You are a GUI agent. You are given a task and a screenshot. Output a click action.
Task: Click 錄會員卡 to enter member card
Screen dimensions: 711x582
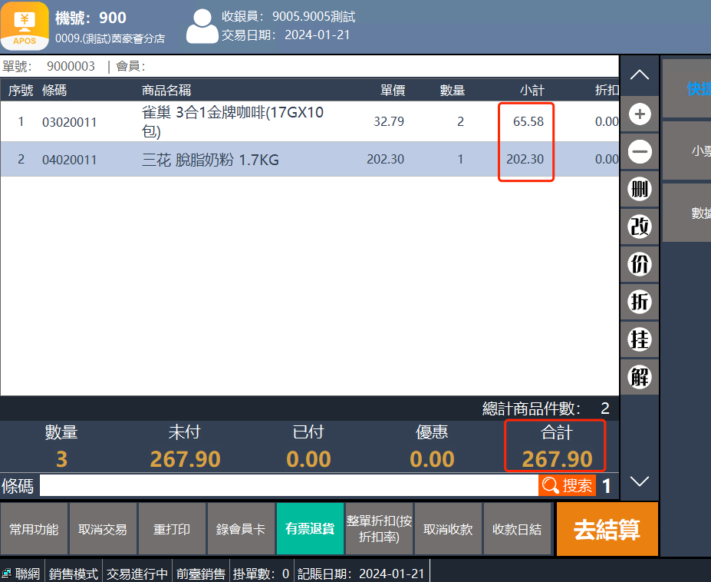241,529
